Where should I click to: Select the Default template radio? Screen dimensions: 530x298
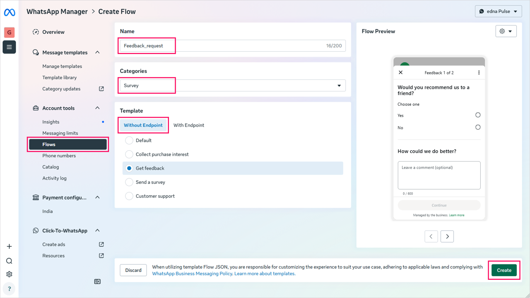click(x=129, y=140)
